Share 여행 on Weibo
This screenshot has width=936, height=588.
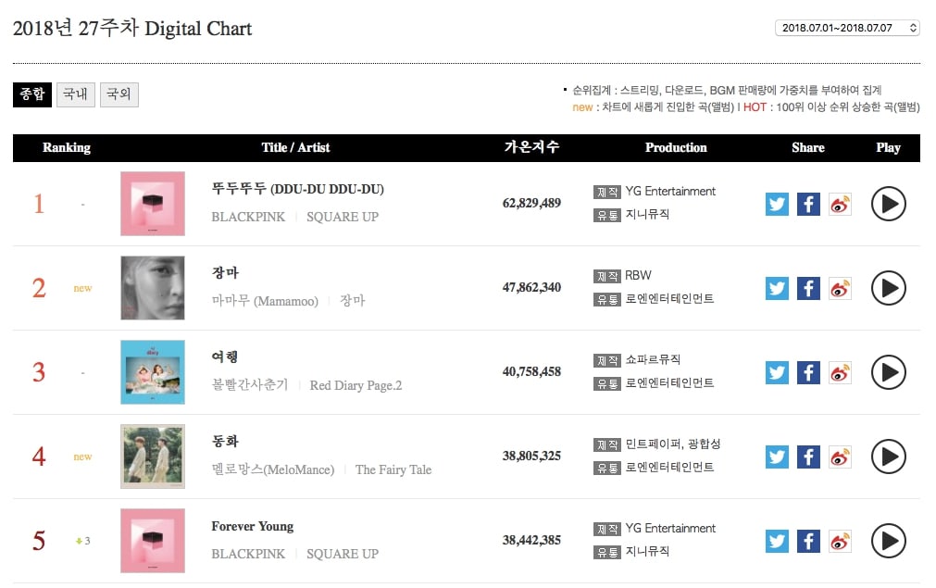840,372
